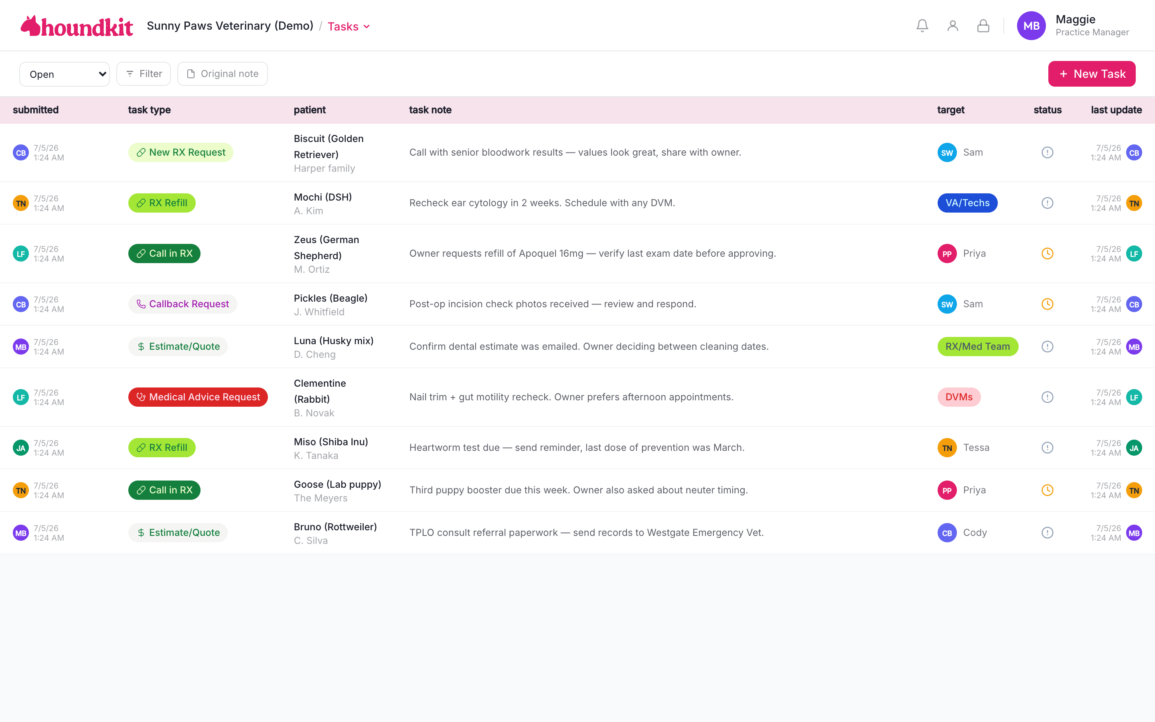Click clock status icon for Pickles task
Image resolution: width=1155 pixels, height=722 pixels.
(1047, 304)
